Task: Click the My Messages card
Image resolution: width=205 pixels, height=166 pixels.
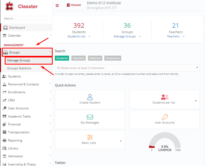Action: (x=90, y=119)
